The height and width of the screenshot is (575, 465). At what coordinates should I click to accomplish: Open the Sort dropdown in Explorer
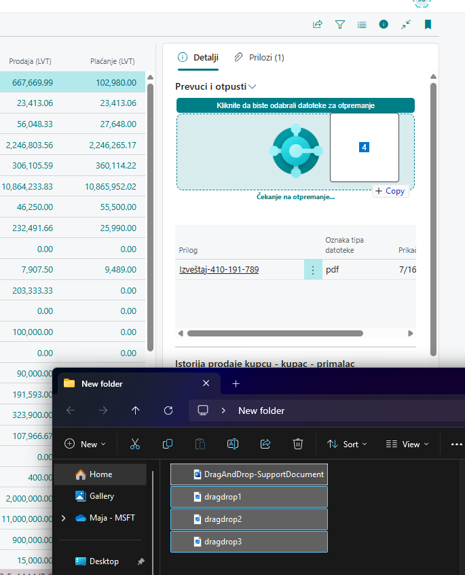coord(346,444)
